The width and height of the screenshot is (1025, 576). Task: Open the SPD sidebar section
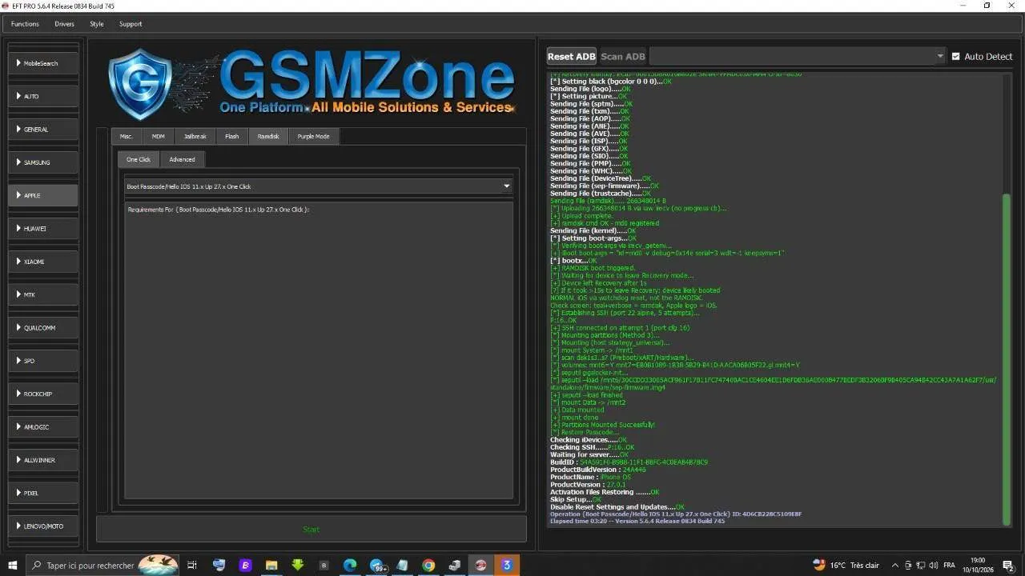click(x=43, y=361)
